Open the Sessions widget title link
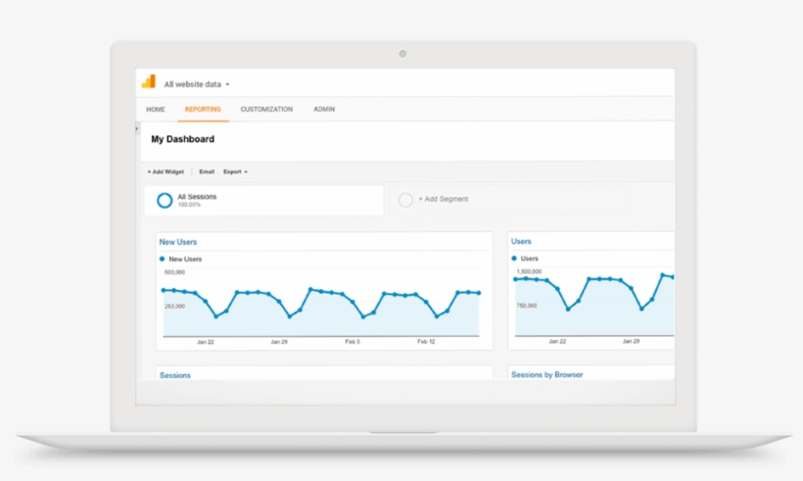Image resolution: width=803 pixels, height=481 pixels. 175,375
